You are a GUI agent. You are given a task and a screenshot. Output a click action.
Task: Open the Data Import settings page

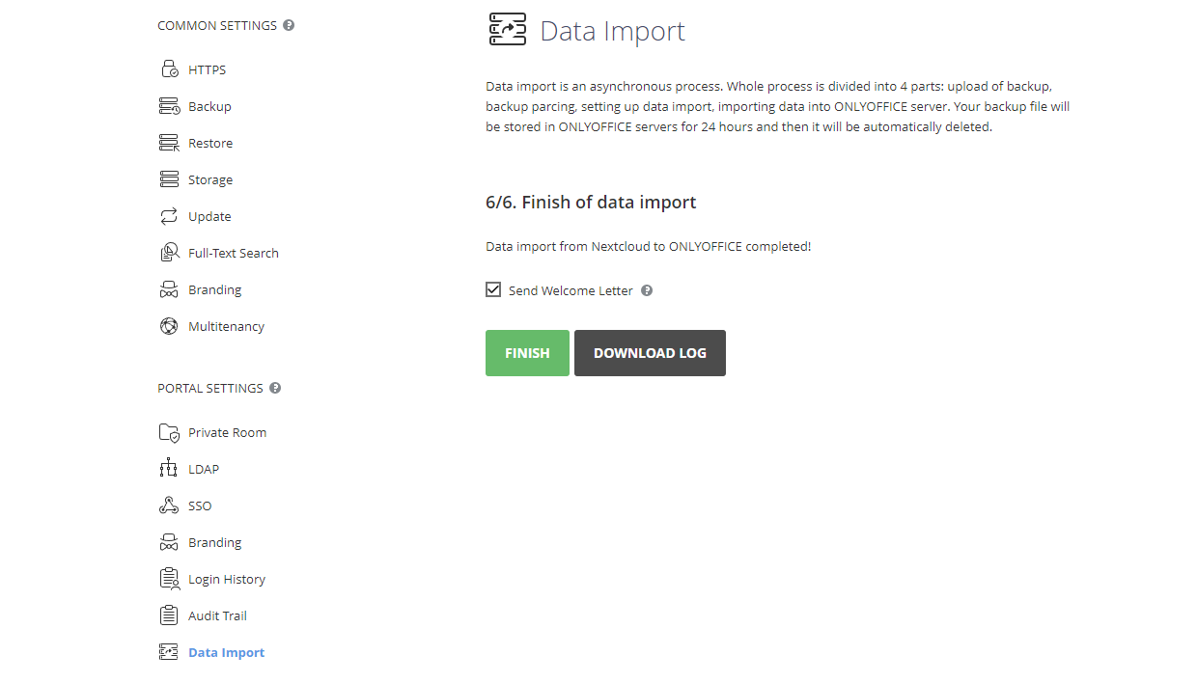tap(226, 651)
